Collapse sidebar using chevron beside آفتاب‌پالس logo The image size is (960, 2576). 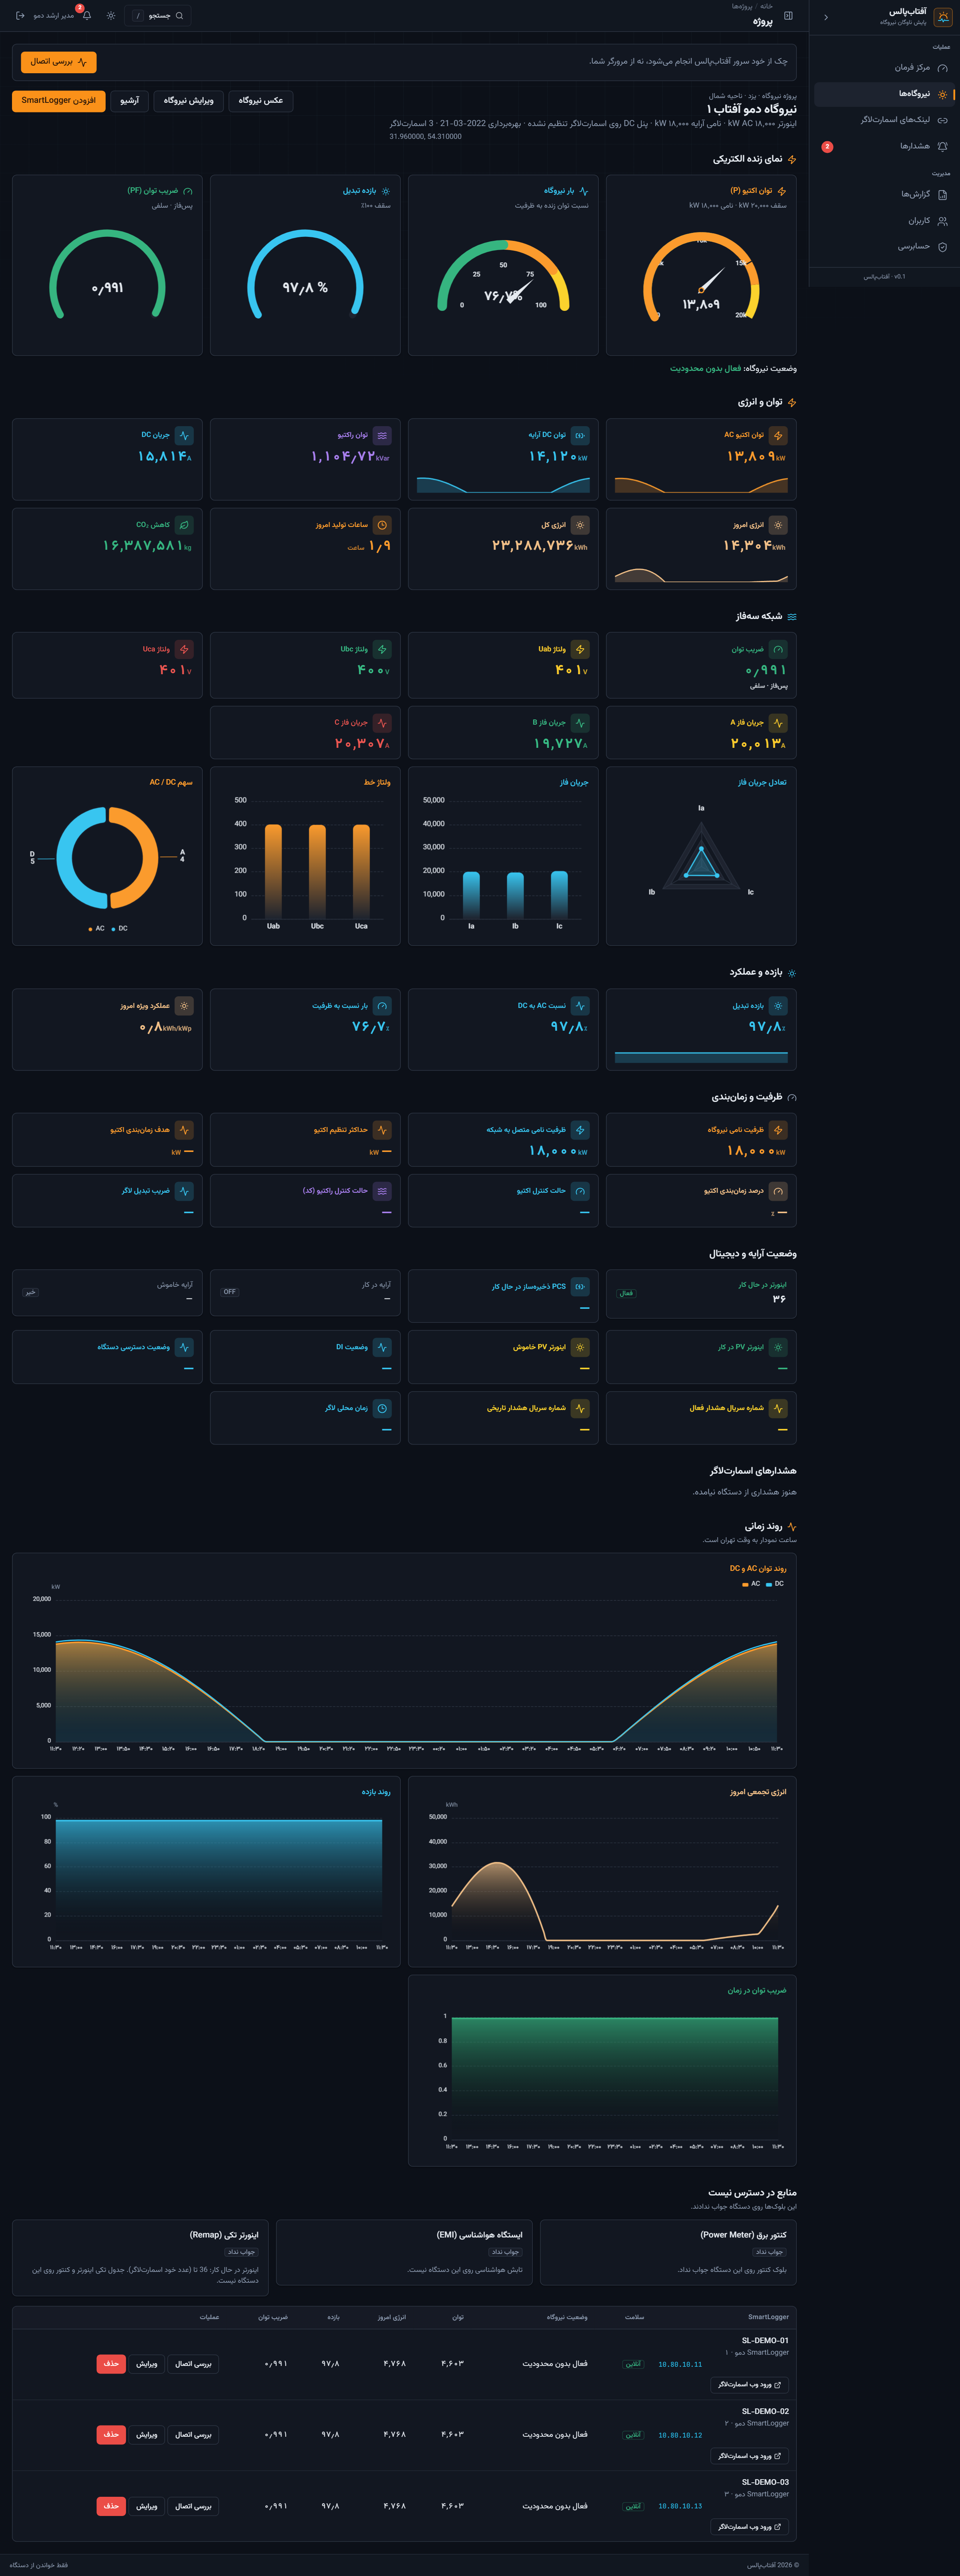click(826, 17)
